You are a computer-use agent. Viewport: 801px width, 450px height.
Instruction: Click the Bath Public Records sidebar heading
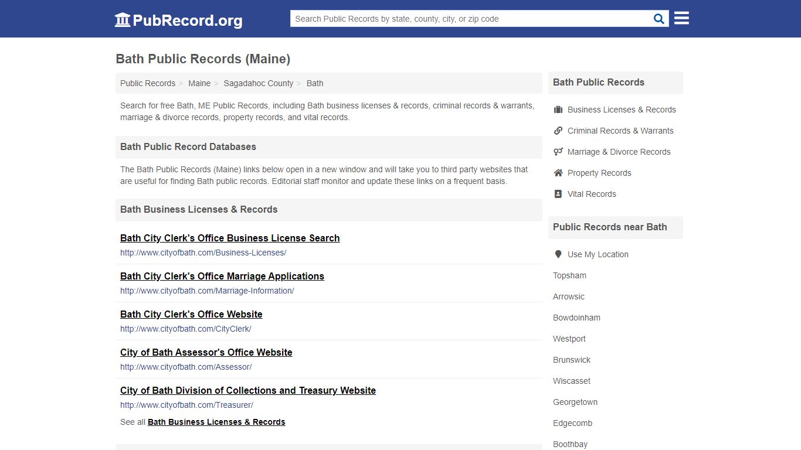599,82
